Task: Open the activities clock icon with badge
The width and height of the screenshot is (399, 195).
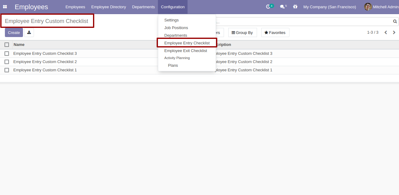Action: coord(268,7)
